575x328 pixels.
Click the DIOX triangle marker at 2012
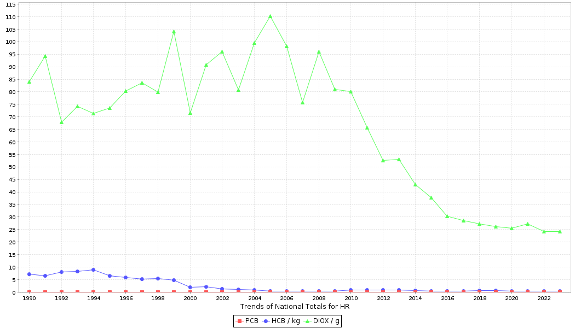[383, 161]
